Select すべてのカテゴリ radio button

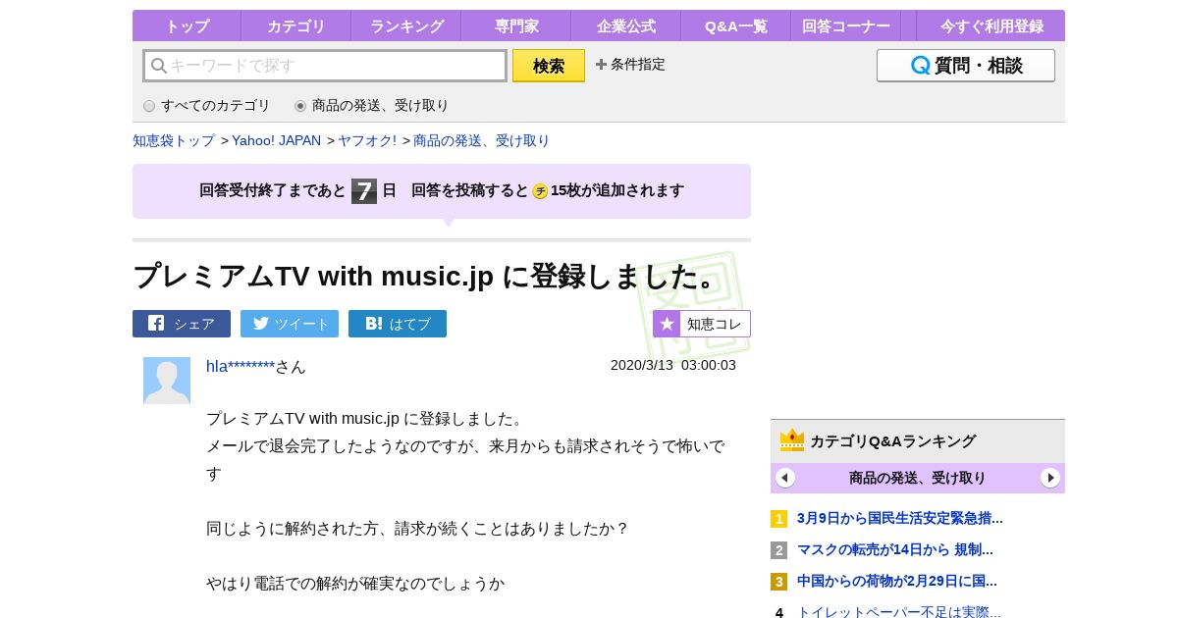point(149,106)
